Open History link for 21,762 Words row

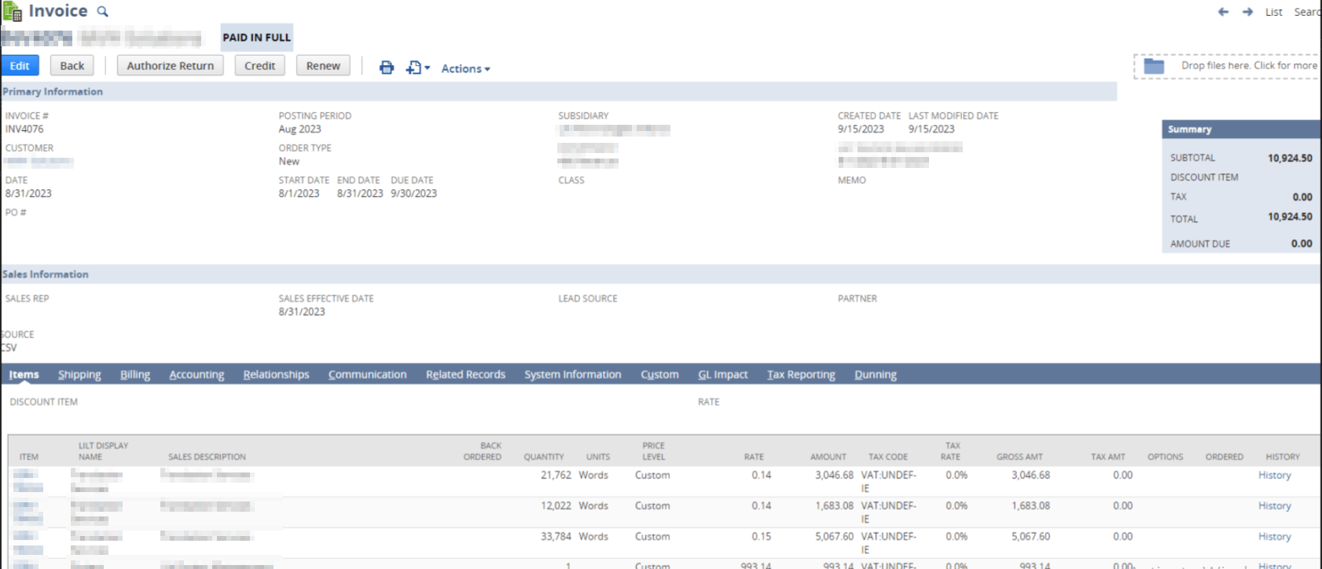point(1274,475)
